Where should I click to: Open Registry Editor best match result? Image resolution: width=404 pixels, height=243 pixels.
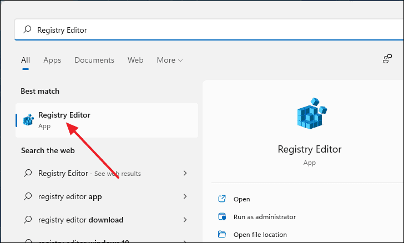107,120
